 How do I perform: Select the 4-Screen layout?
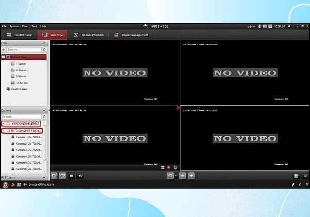[x=19, y=70]
